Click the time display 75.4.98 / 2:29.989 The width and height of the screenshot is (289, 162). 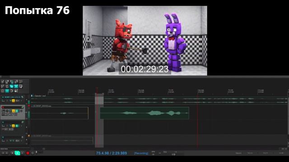click(x=112, y=153)
